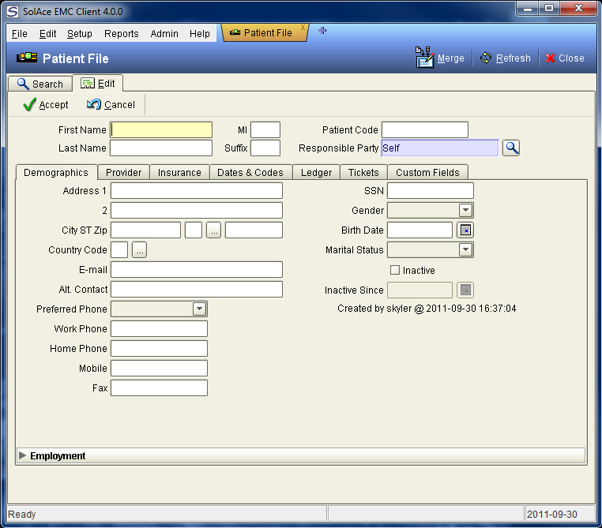Image resolution: width=602 pixels, height=528 pixels.
Task: Click the green Accept checkmark
Action: tap(30, 105)
